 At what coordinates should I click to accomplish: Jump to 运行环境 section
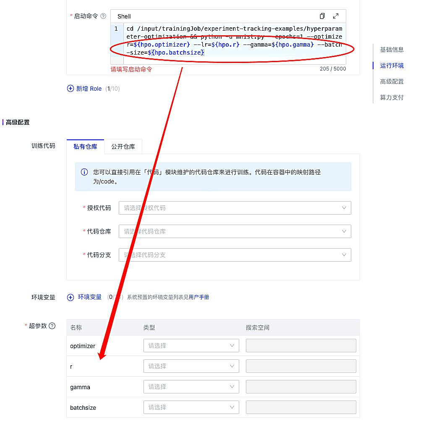pos(392,65)
